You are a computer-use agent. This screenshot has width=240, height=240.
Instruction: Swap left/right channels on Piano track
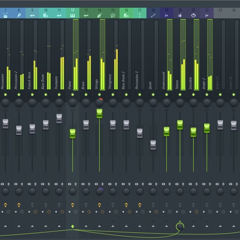click(70, 184)
